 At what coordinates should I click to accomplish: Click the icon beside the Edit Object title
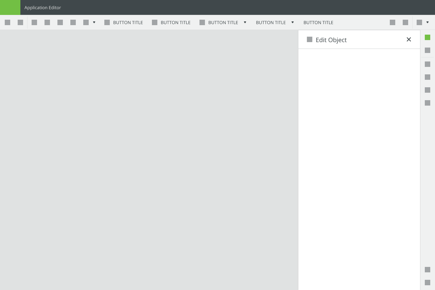coord(310,39)
